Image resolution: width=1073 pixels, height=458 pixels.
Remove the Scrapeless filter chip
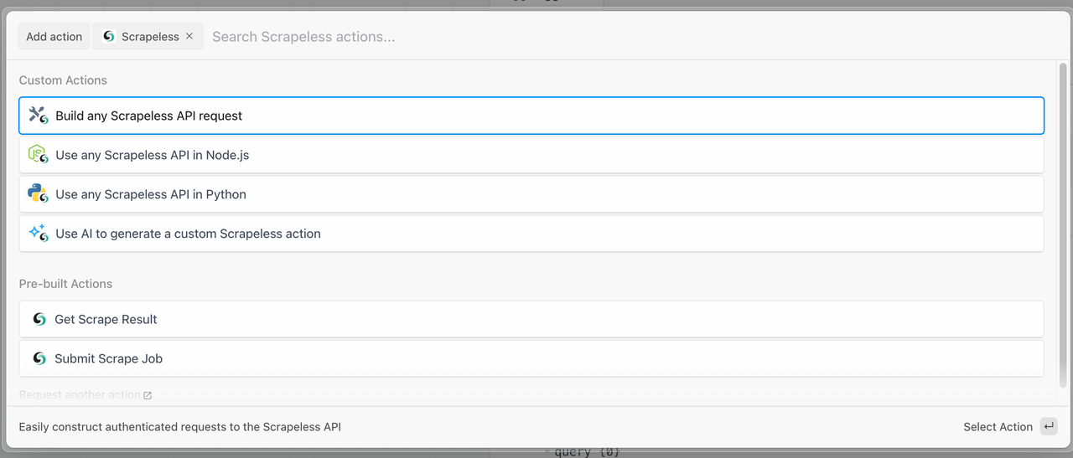point(189,36)
